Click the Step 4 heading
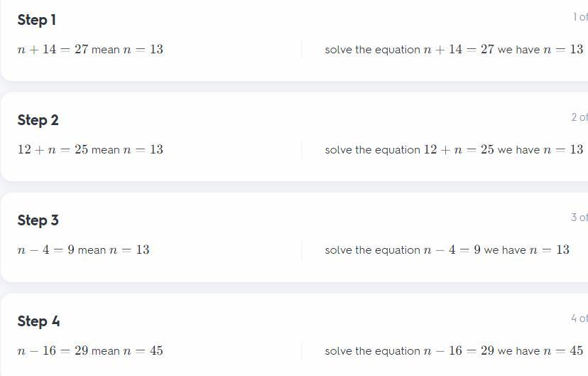Screen dimensions: 588x376 tap(38, 321)
